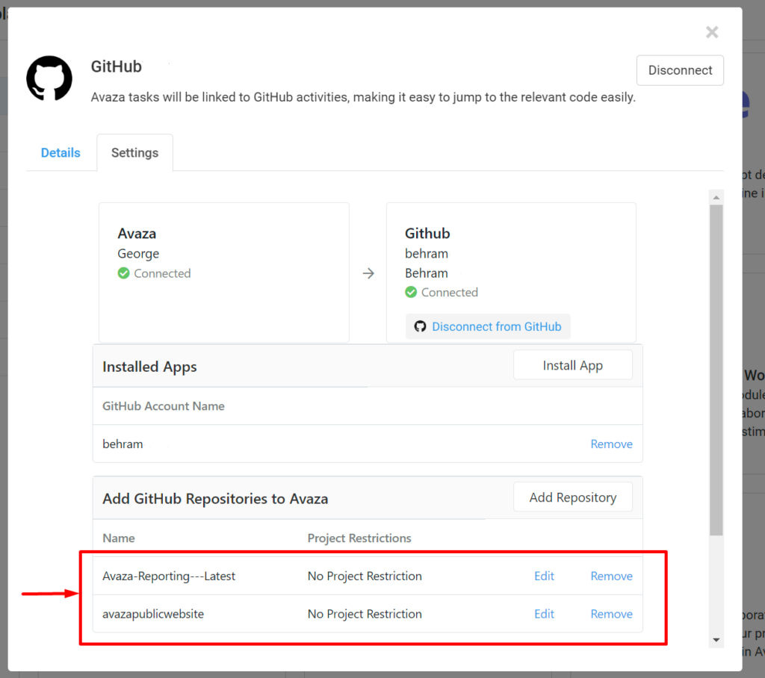Click the avazapublicwebsite repository name

coord(153,614)
